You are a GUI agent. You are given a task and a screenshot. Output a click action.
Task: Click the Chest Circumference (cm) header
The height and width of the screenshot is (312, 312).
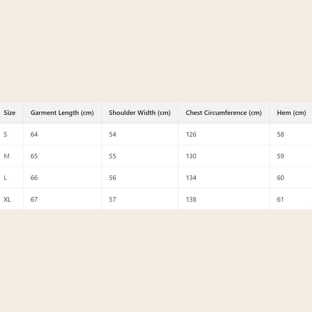223,113
